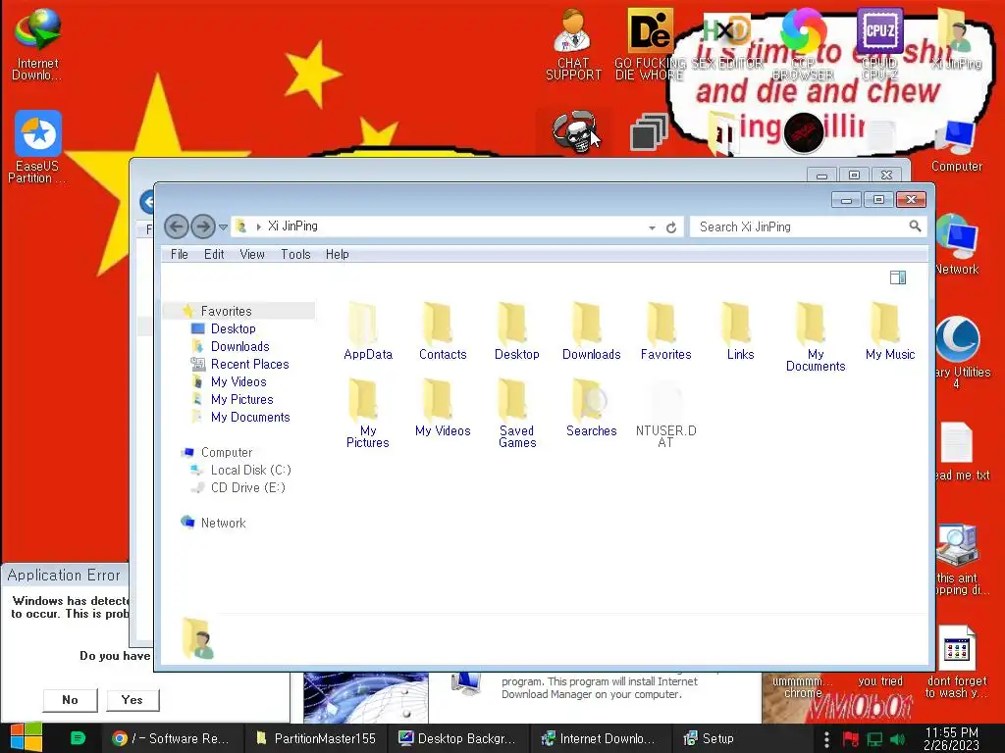Open the View menu
Image resolution: width=1005 pixels, height=753 pixels.
(x=252, y=254)
